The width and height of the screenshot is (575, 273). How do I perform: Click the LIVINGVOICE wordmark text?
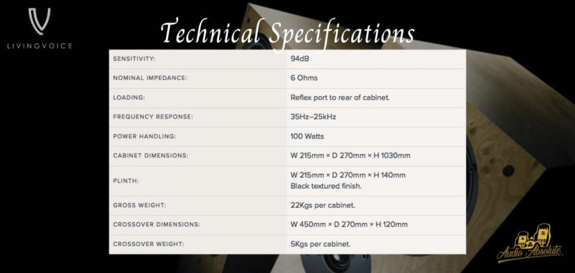[x=40, y=45]
